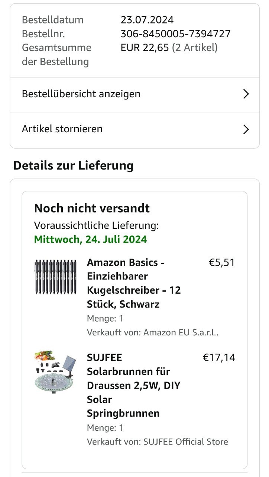Open Amazon Basics Kugelschreiber product title

coord(134,283)
